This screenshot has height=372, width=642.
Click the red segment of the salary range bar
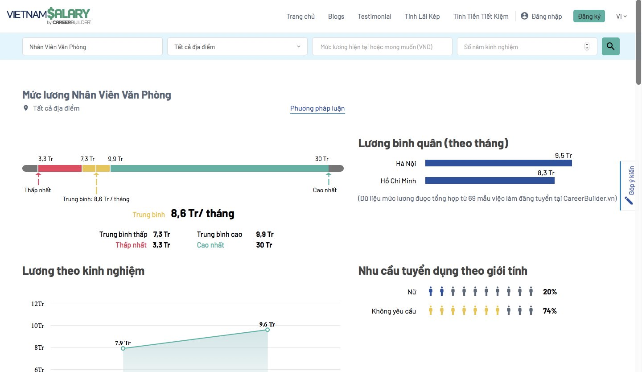tap(60, 168)
